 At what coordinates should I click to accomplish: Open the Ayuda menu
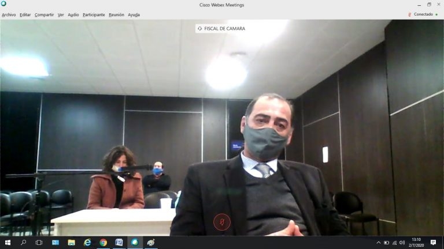coord(134,14)
